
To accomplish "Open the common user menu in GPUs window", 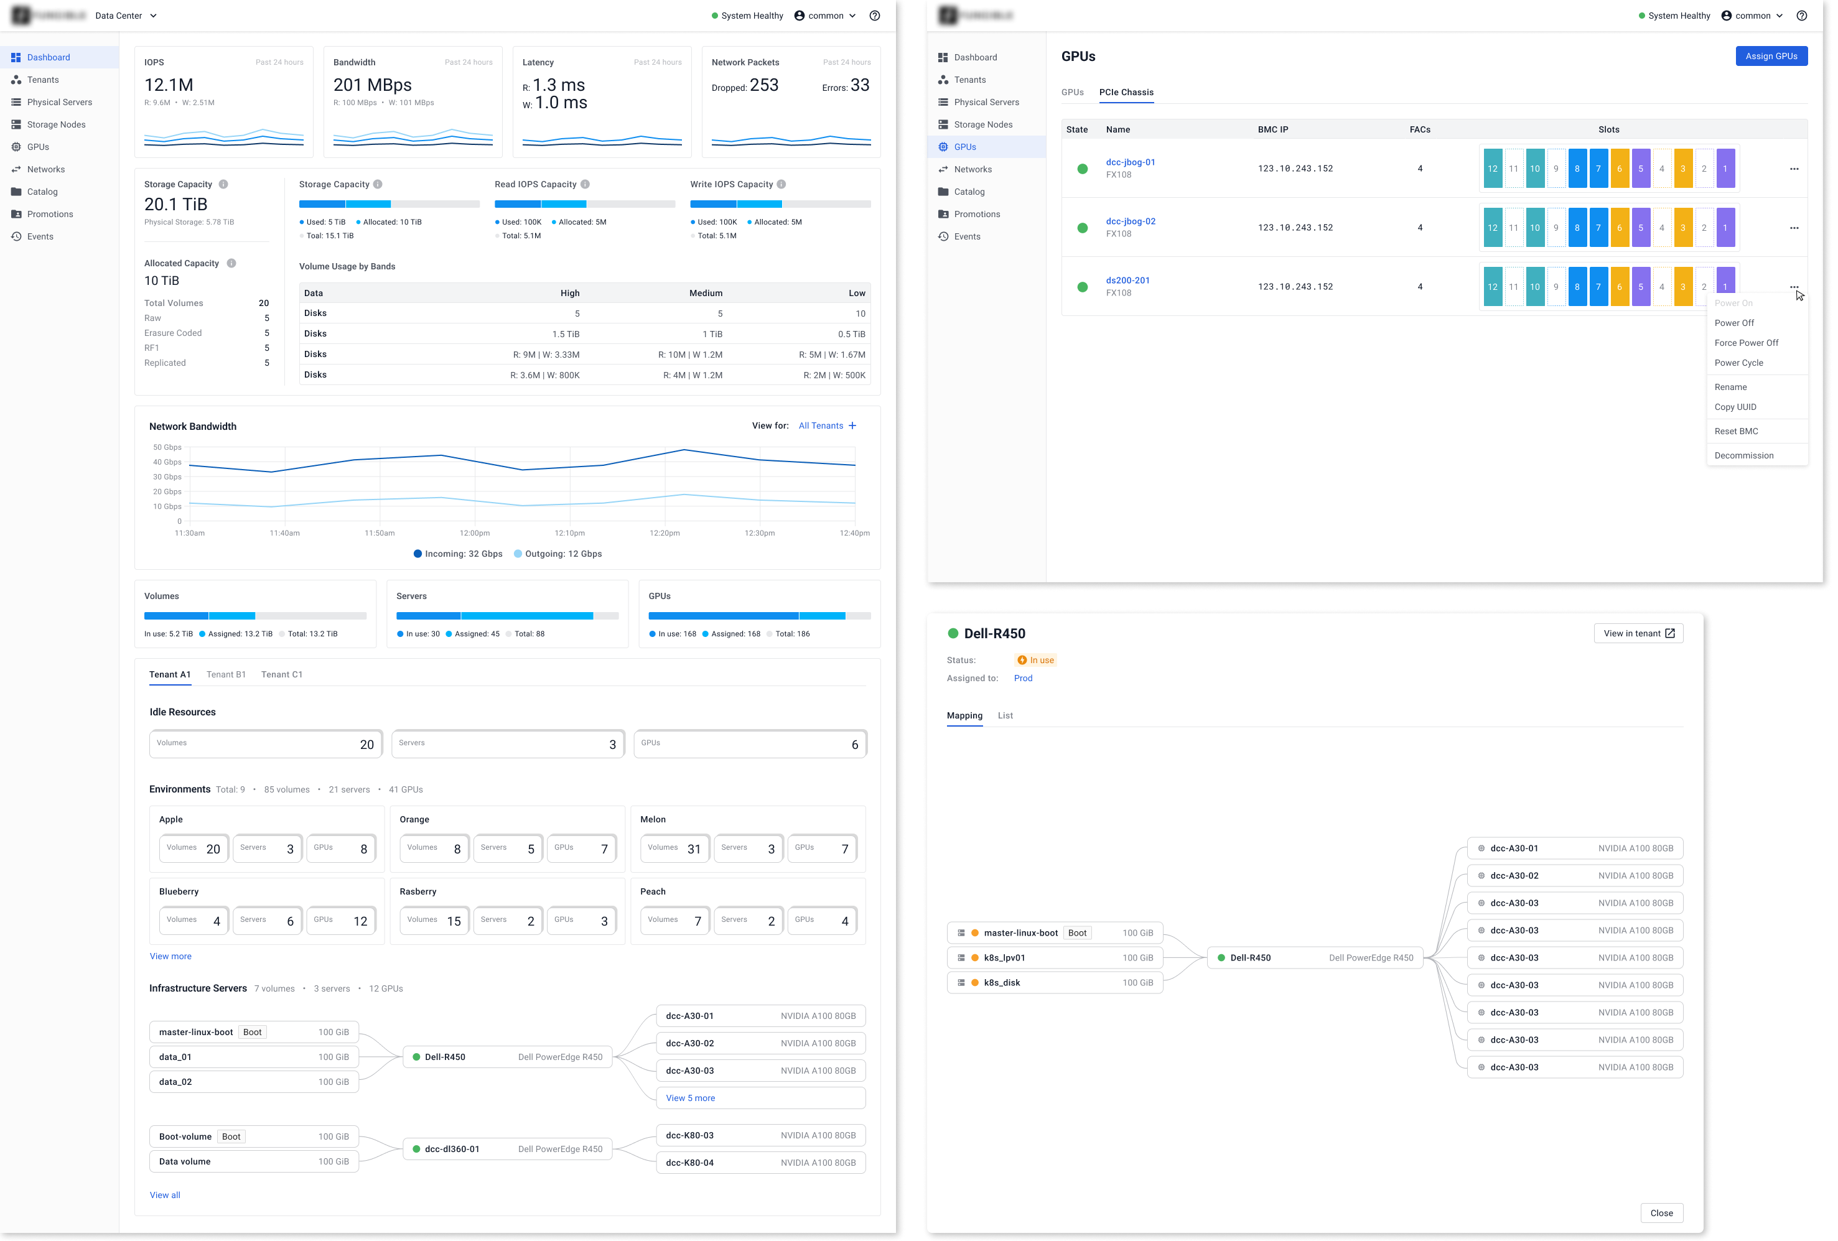I will click(x=1752, y=16).
